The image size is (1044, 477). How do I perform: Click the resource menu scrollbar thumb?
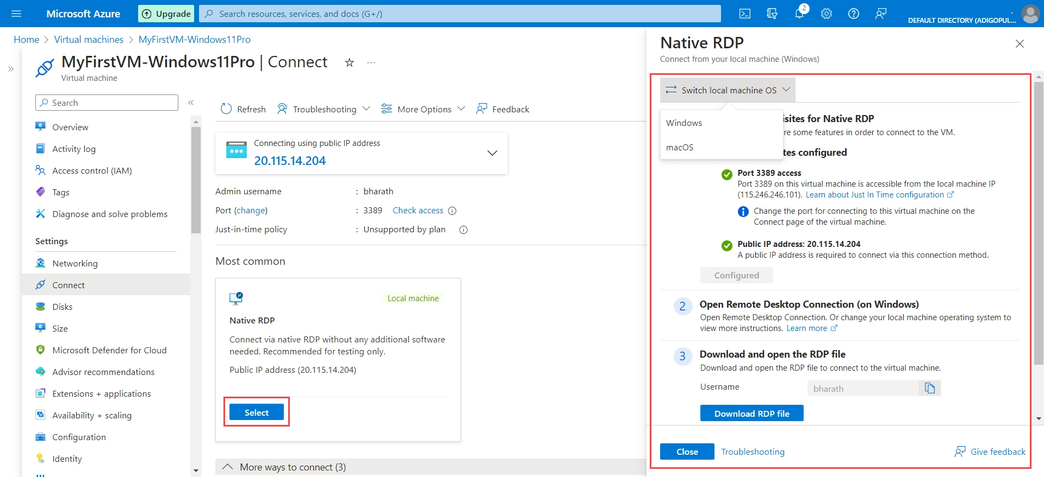point(196,179)
